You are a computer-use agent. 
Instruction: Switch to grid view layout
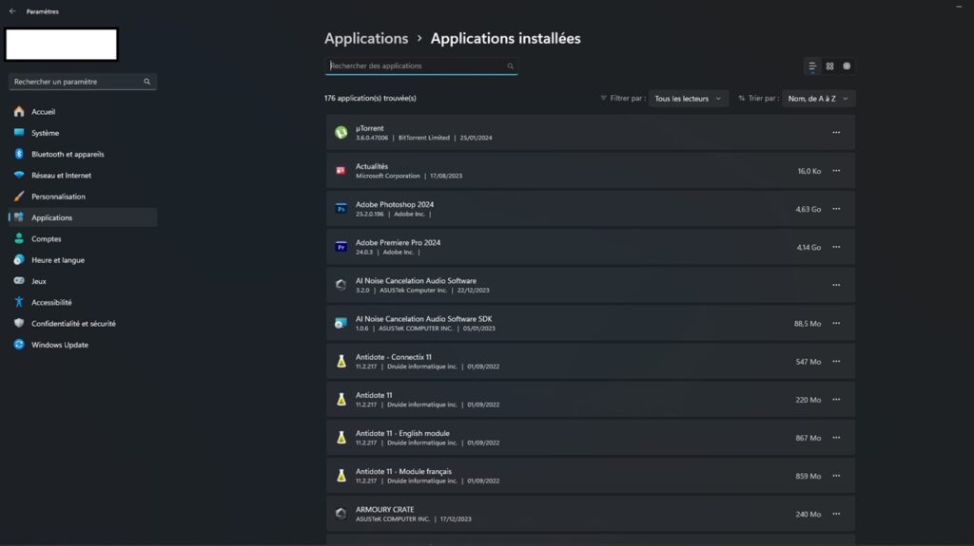829,66
